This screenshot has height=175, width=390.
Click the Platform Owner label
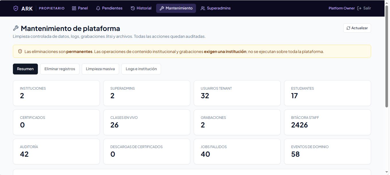[x=342, y=8]
